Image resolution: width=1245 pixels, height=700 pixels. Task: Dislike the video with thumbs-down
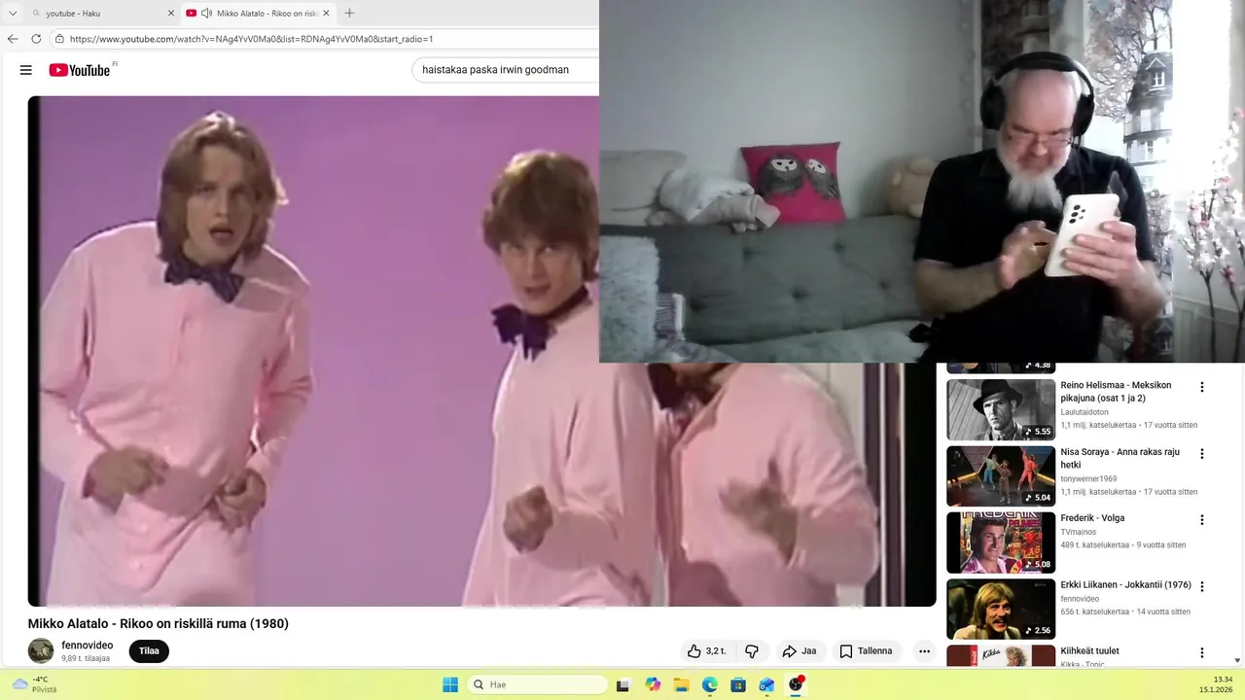click(x=752, y=651)
